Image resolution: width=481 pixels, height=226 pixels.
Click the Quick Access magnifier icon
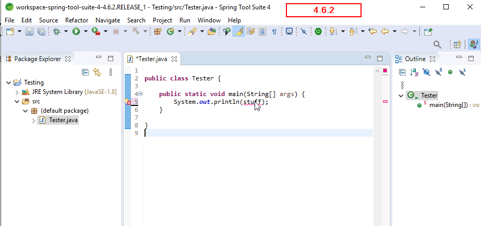(x=437, y=44)
